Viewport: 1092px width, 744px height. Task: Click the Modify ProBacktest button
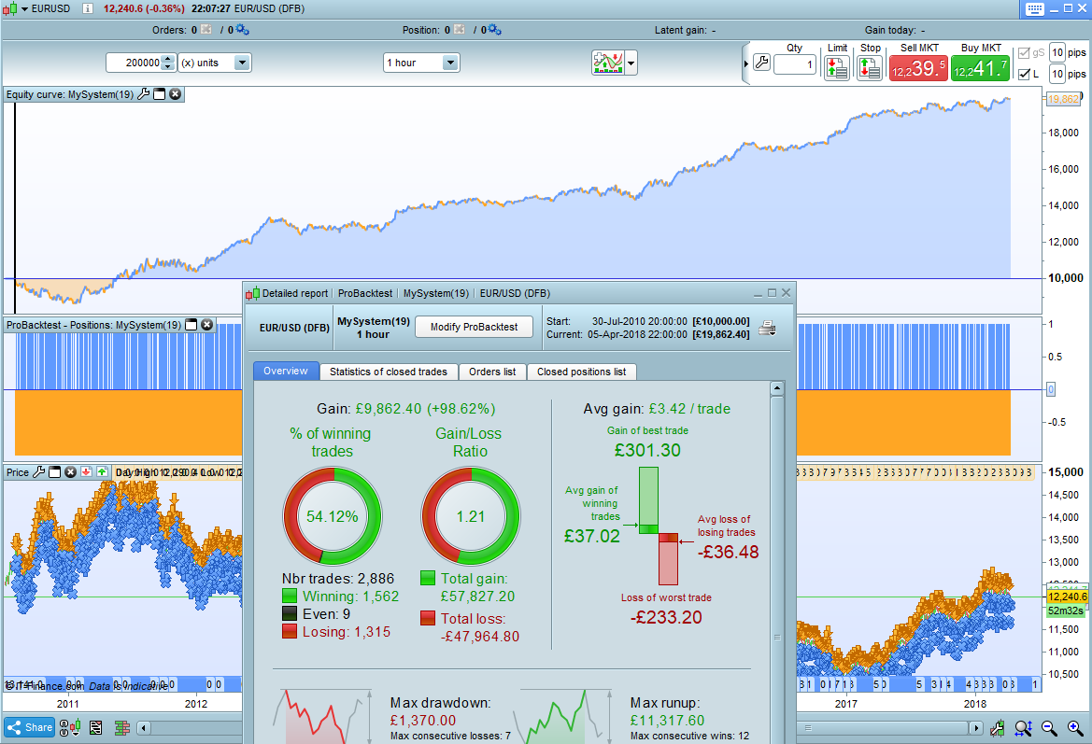[x=475, y=327]
